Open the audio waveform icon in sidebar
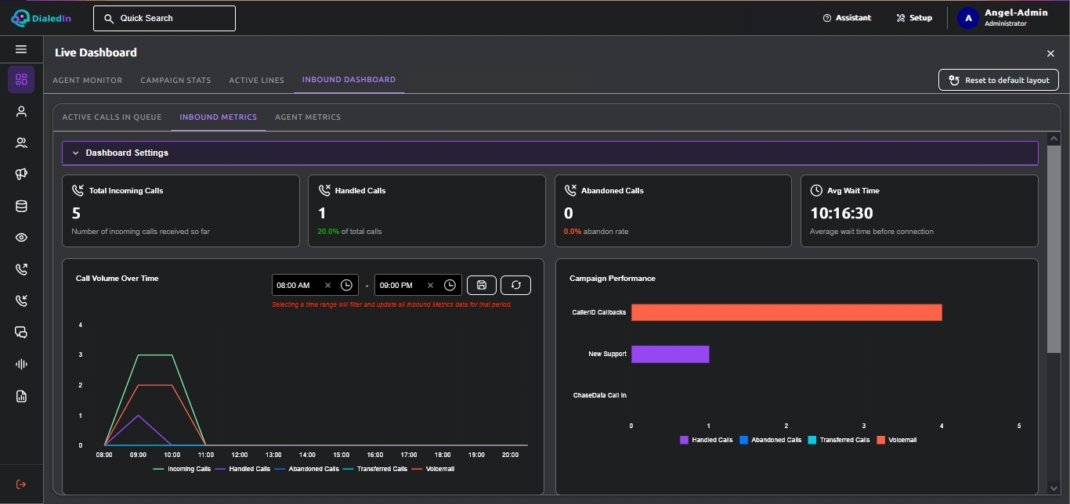 [x=21, y=364]
